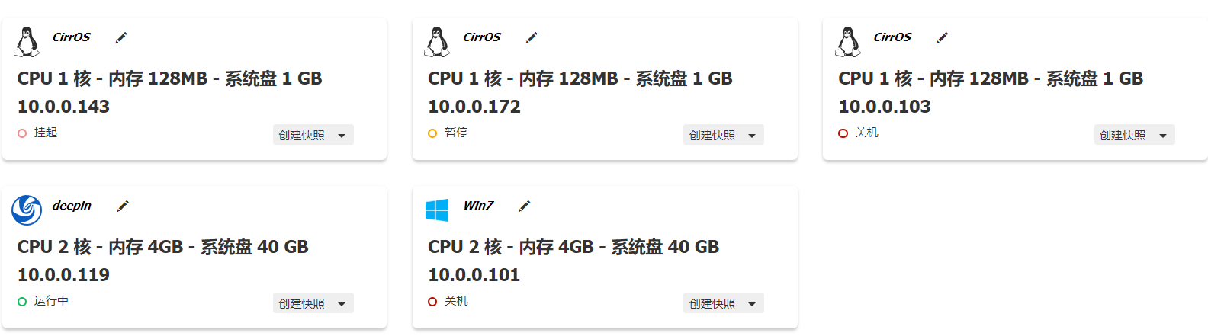Open the dropdown arrow on the Win7 card
1208x336 pixels.
click(752, 304)
